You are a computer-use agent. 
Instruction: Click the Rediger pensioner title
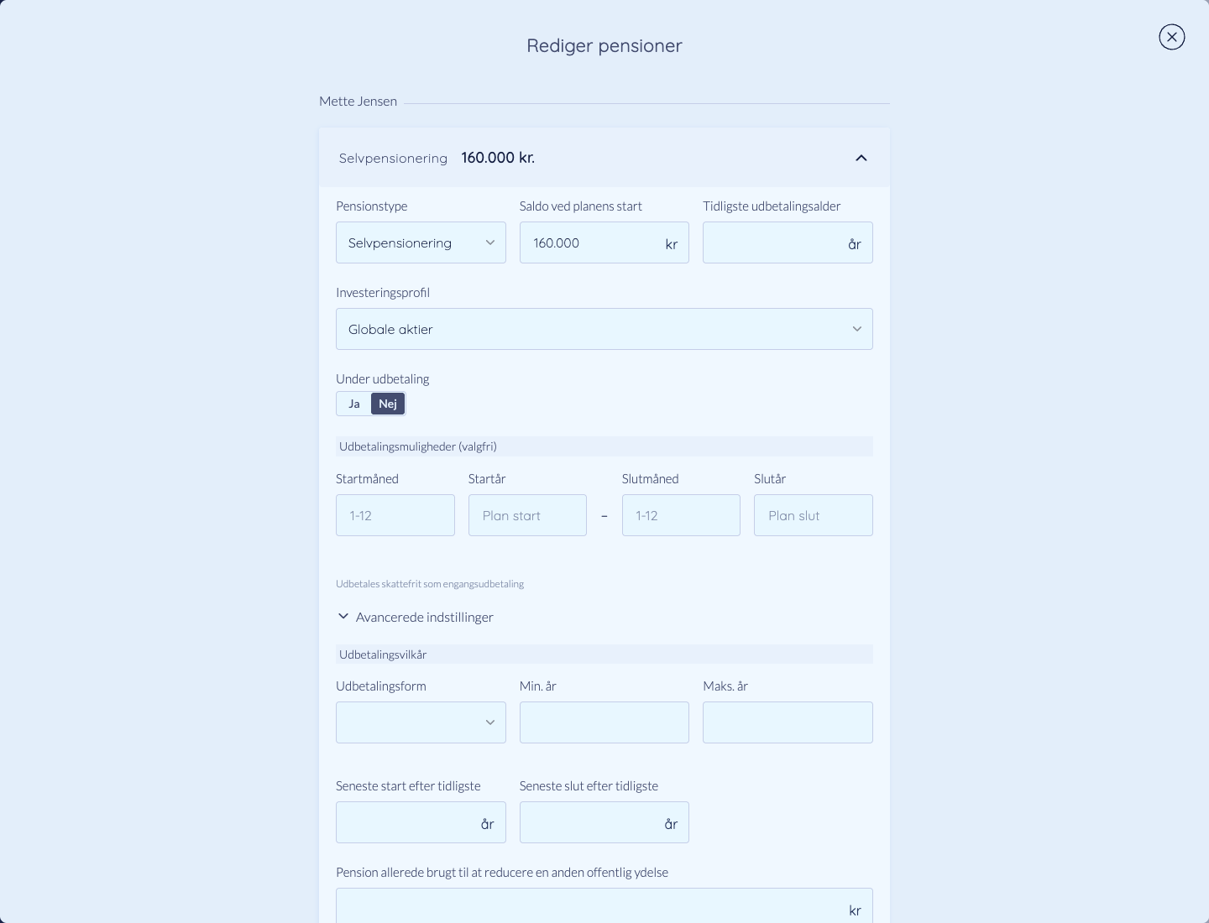pyautogui.click(x=604, y=45)
